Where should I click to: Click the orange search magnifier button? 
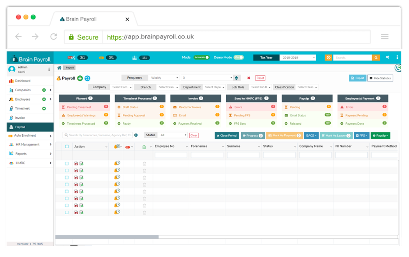pos(376,58)
